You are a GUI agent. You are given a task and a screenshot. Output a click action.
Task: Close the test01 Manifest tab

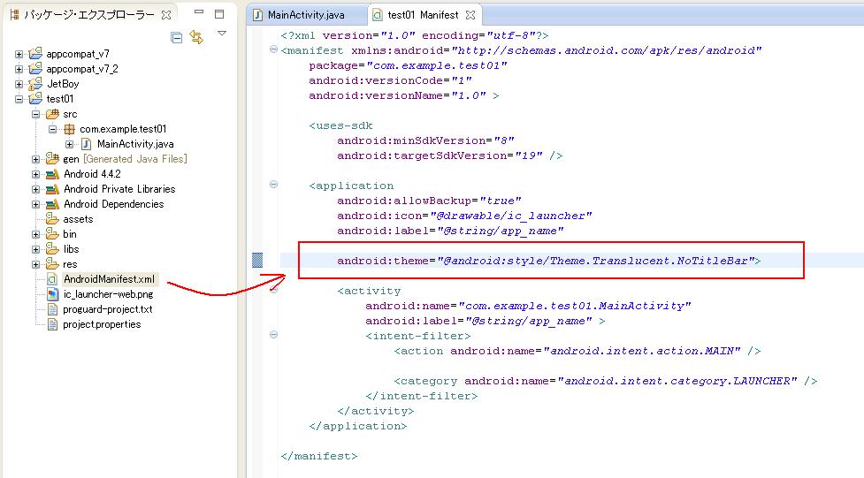470,15
